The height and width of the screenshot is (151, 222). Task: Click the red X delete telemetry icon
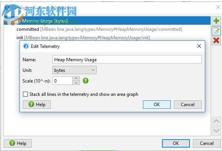[216, 41]
